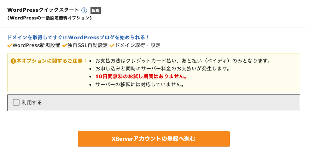Click the お支払方法はクレジットカード払い note line
Screen dimensions: 316x160
pos(183,61)
